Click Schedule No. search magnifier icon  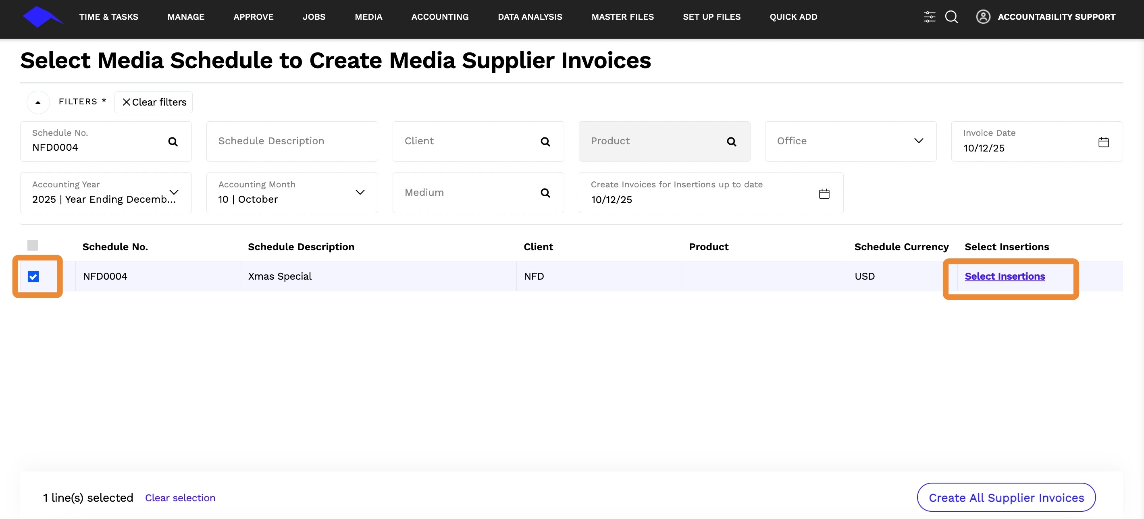(x=173, y=141)
